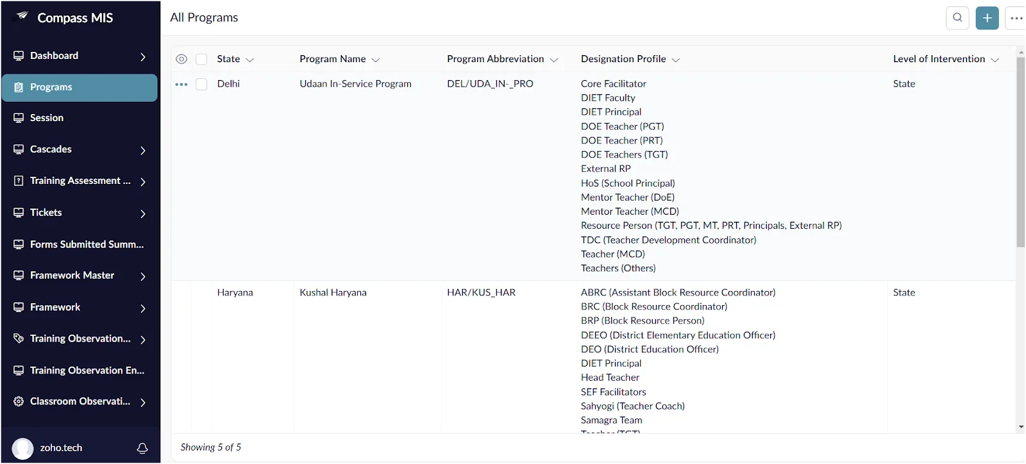Image resolution: width=1026 pixels, height=464 pixels.
Task: Click the Compass MIS logo icon
Action: coord(22,17)
